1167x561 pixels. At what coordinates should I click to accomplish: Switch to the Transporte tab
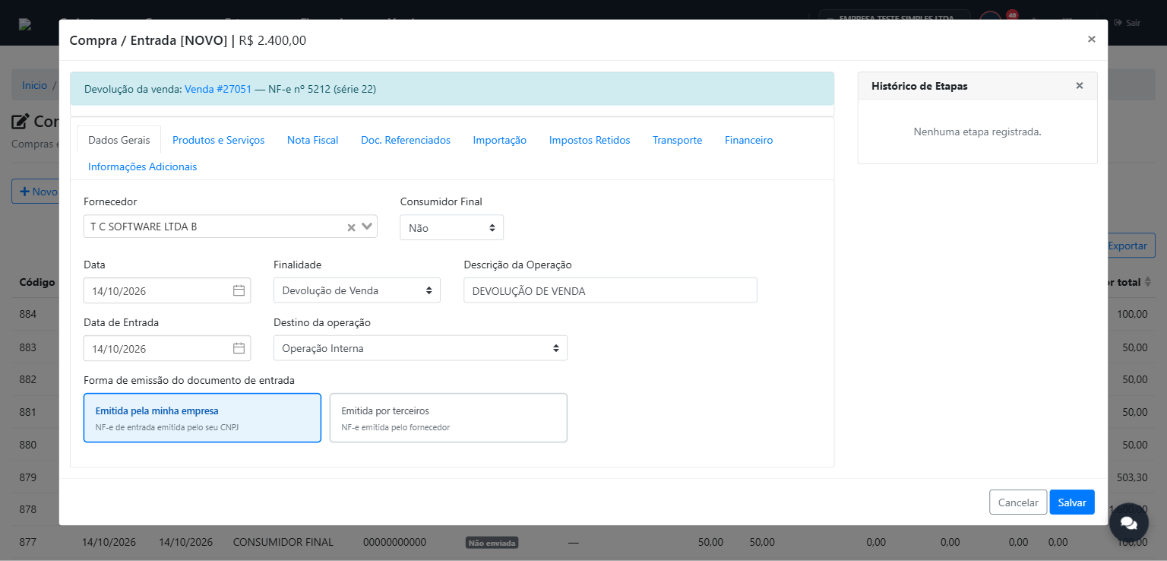[x=678, y=140]
